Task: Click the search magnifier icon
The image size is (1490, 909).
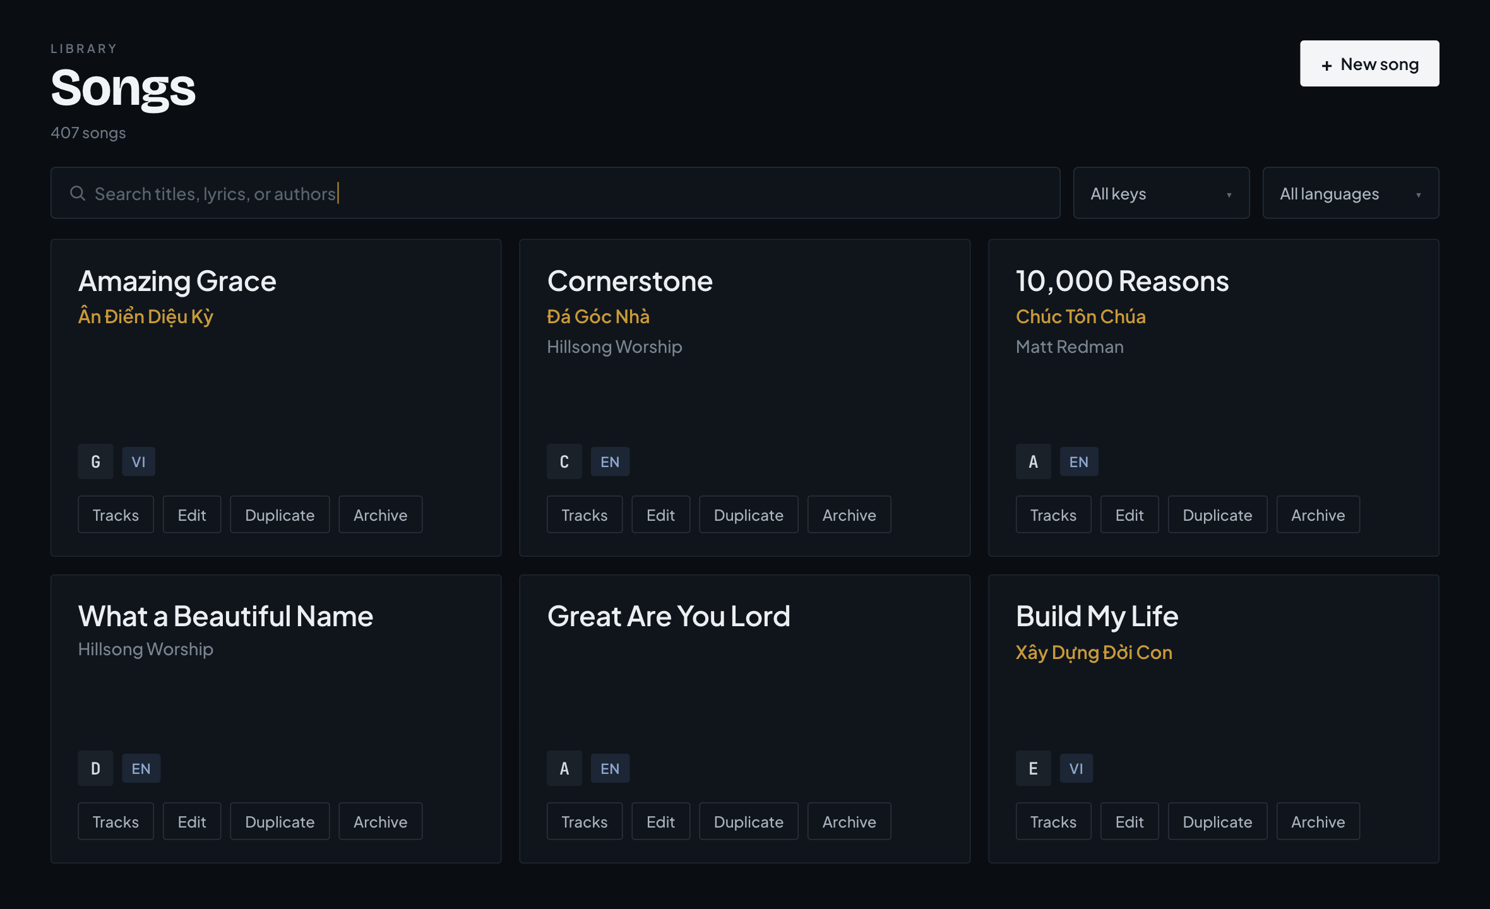Action: coord(78,193)
